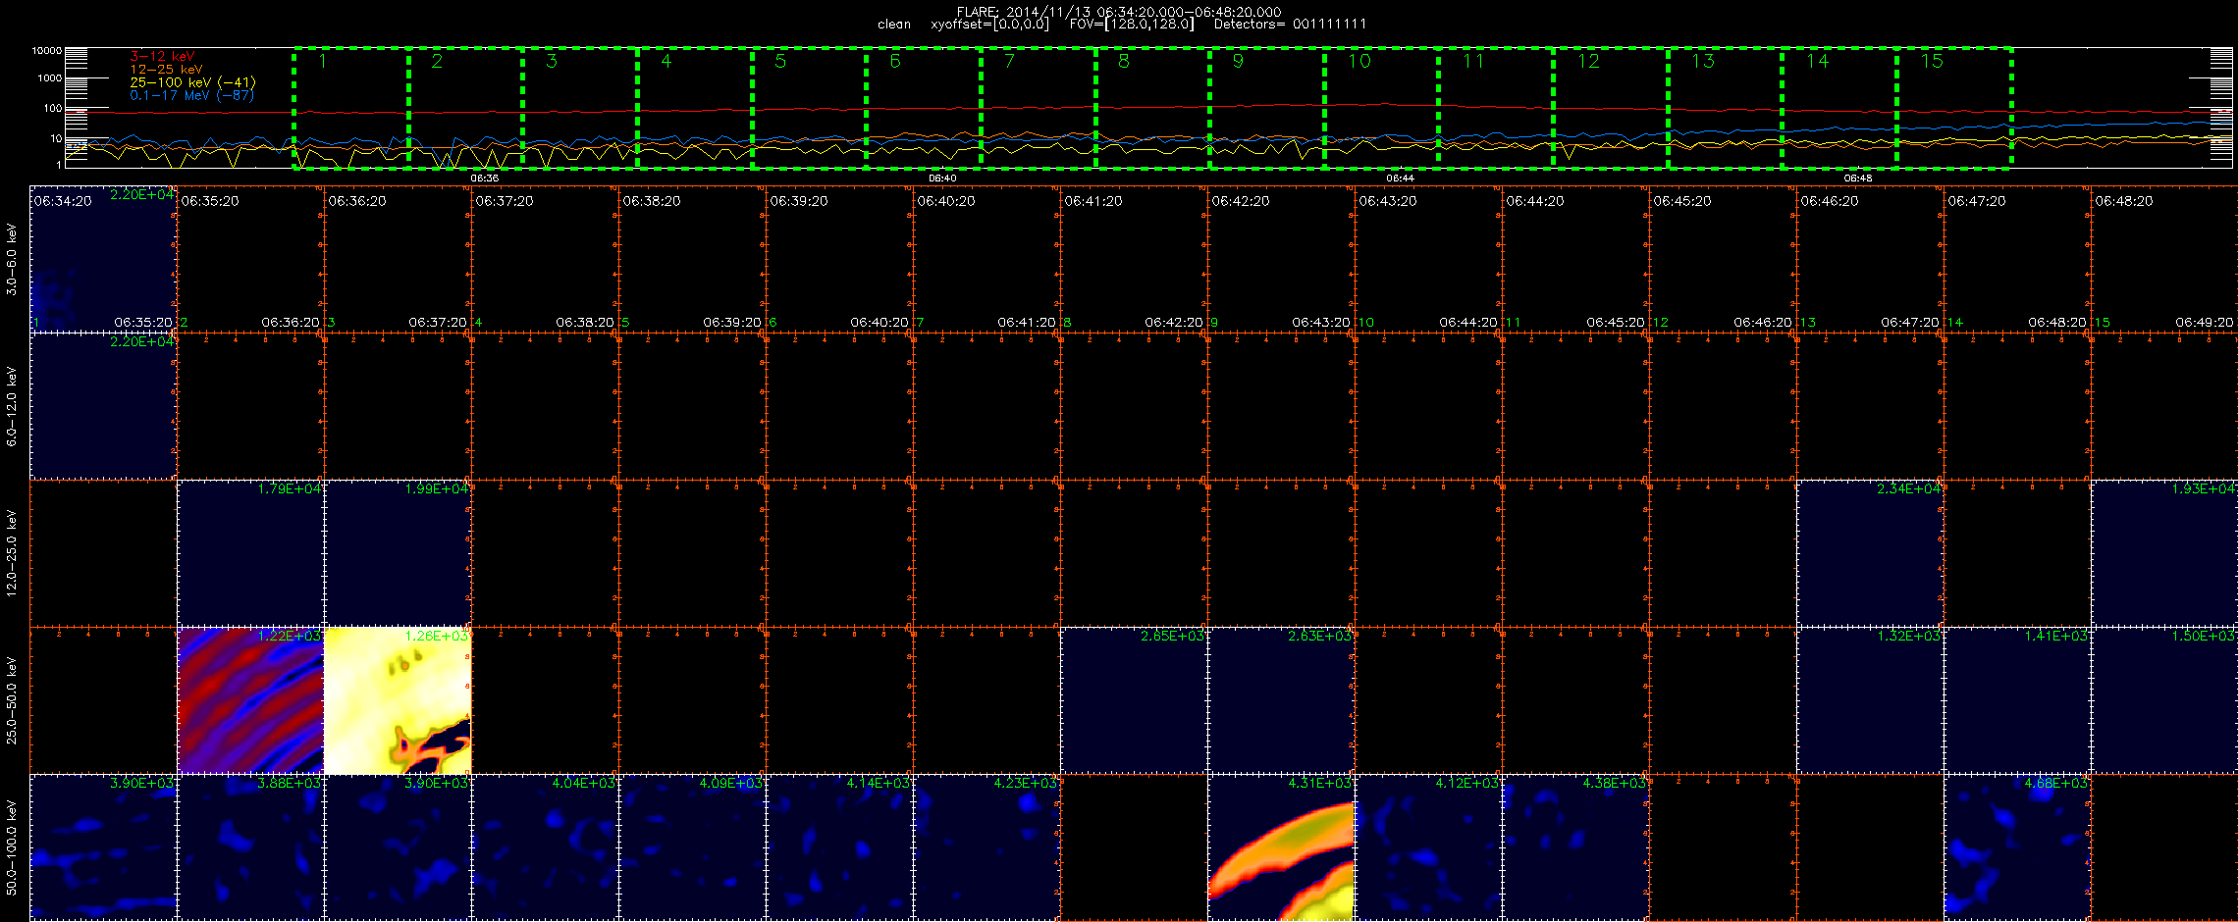Click the red '3-12 keV' legend entry
Image resolution: width=2238 pixels, height=922 pixels.
click(162, 56)
